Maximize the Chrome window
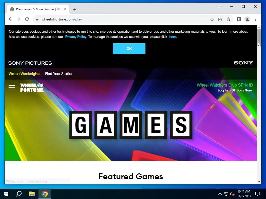Screen dimensions: 266x199 (x=243, y=6)
